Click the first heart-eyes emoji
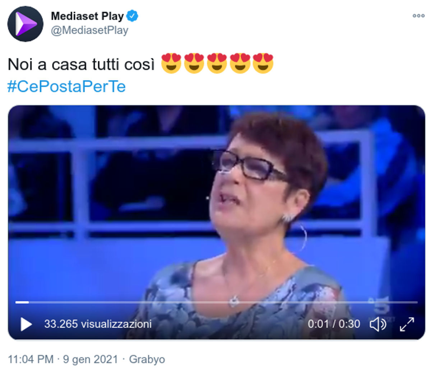431x369 pixels. pos(171,64)
